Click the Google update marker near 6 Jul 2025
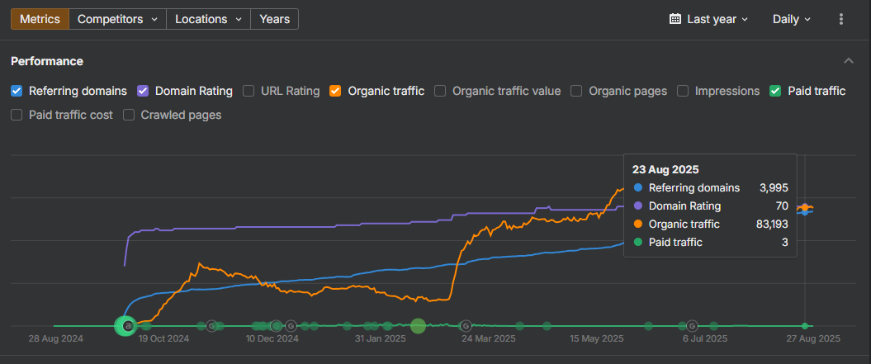871x364 pixels. click(x=692, y=326)
